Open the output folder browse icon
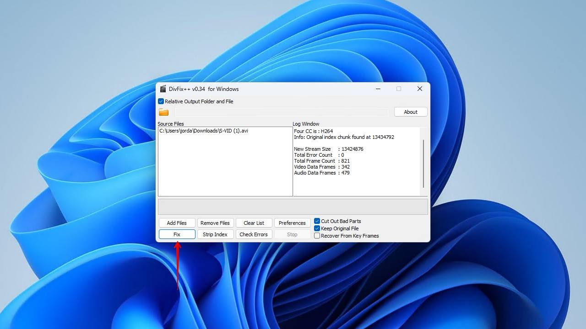Image resolution: width=586 pixels, height=329 pixels. (x=163, y=112)
